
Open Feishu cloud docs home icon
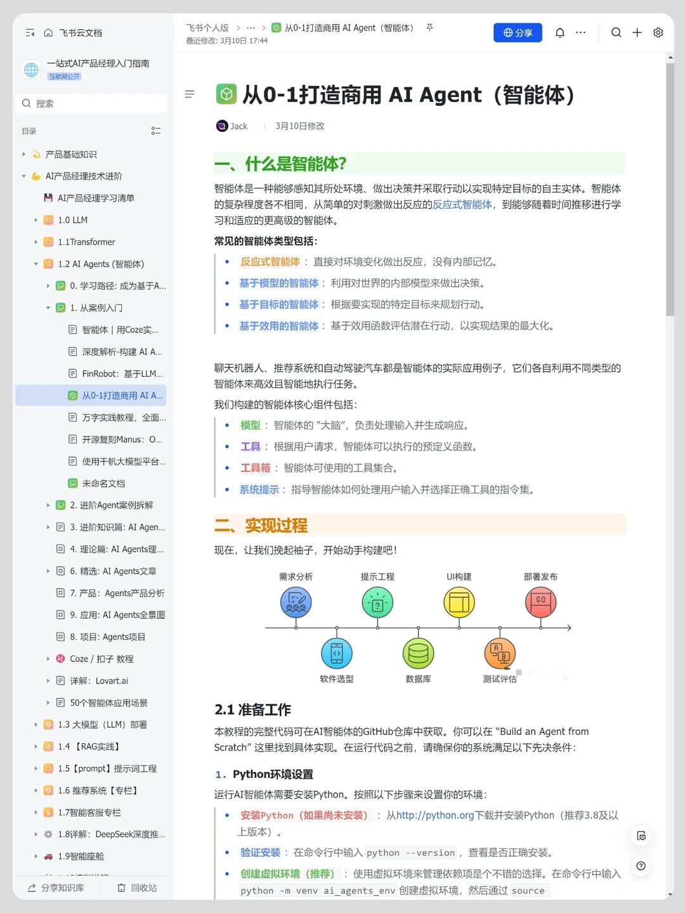tap(48, 32)
